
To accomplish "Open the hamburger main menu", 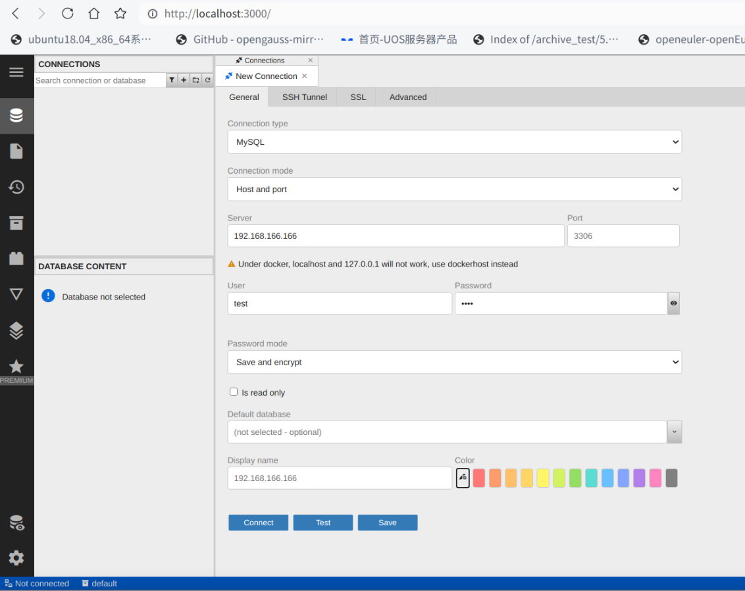I will pyautogui.click(x=16, y=72).
